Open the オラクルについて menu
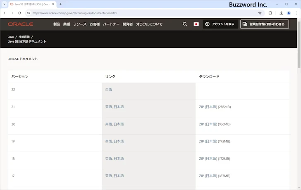The width and height of the screenshot is (301, 190). (x=149, y=24)
